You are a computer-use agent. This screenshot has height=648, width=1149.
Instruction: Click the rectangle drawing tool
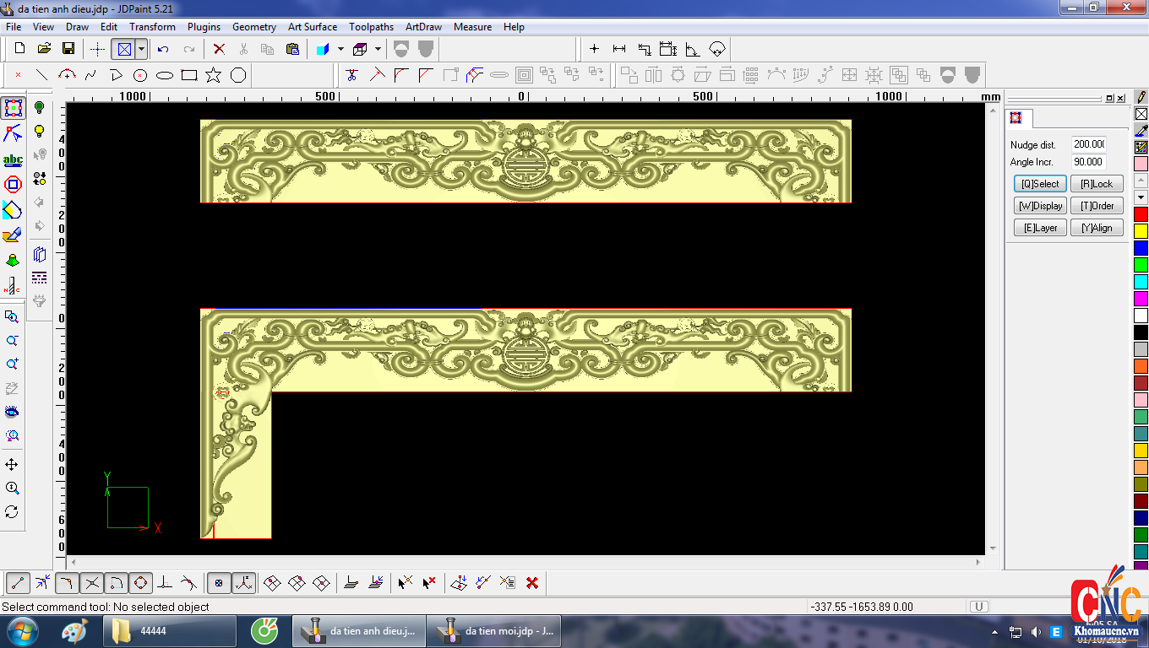pos(189,75)
